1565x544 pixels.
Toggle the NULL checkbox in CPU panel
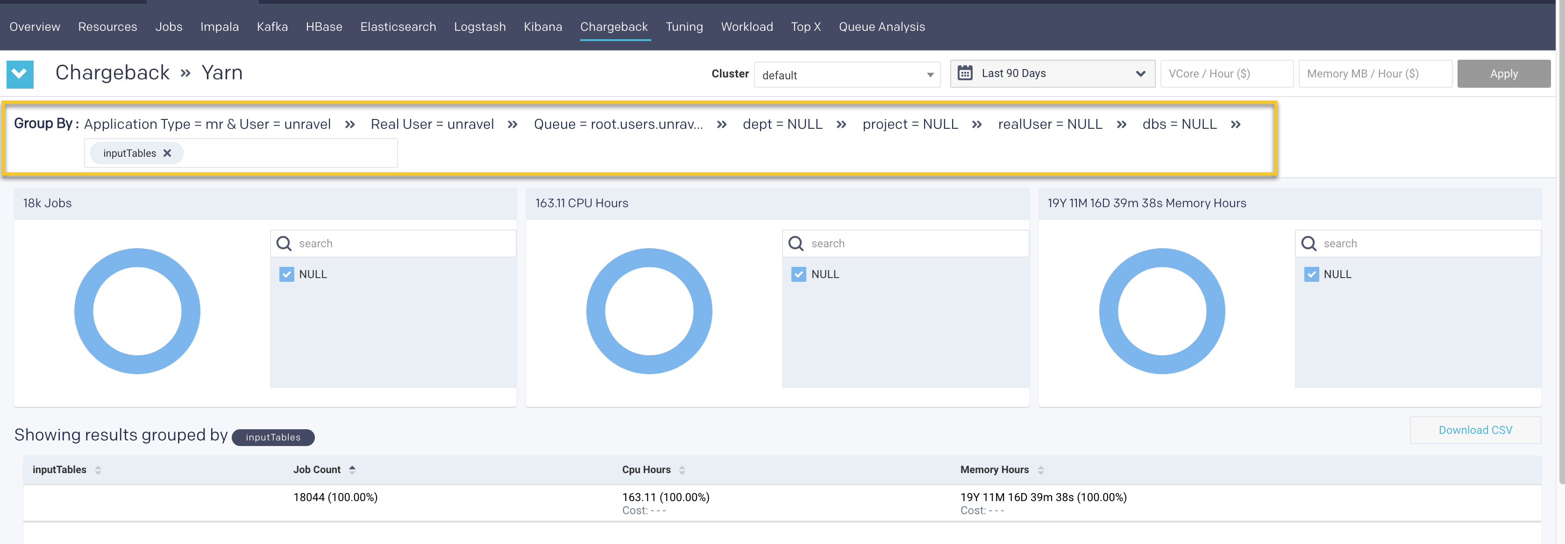click(798, 274)
